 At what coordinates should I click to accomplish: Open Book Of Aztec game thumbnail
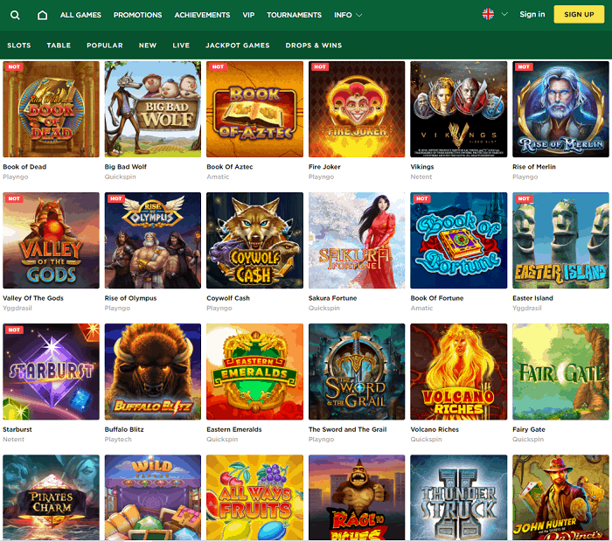pyautogui.click(x=255, y=109)
